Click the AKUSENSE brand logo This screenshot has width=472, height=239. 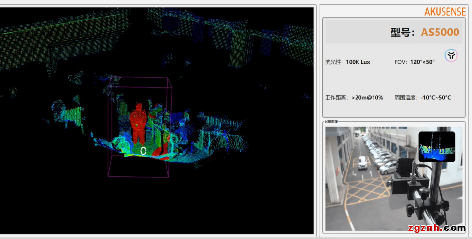[x=445, y=12]
